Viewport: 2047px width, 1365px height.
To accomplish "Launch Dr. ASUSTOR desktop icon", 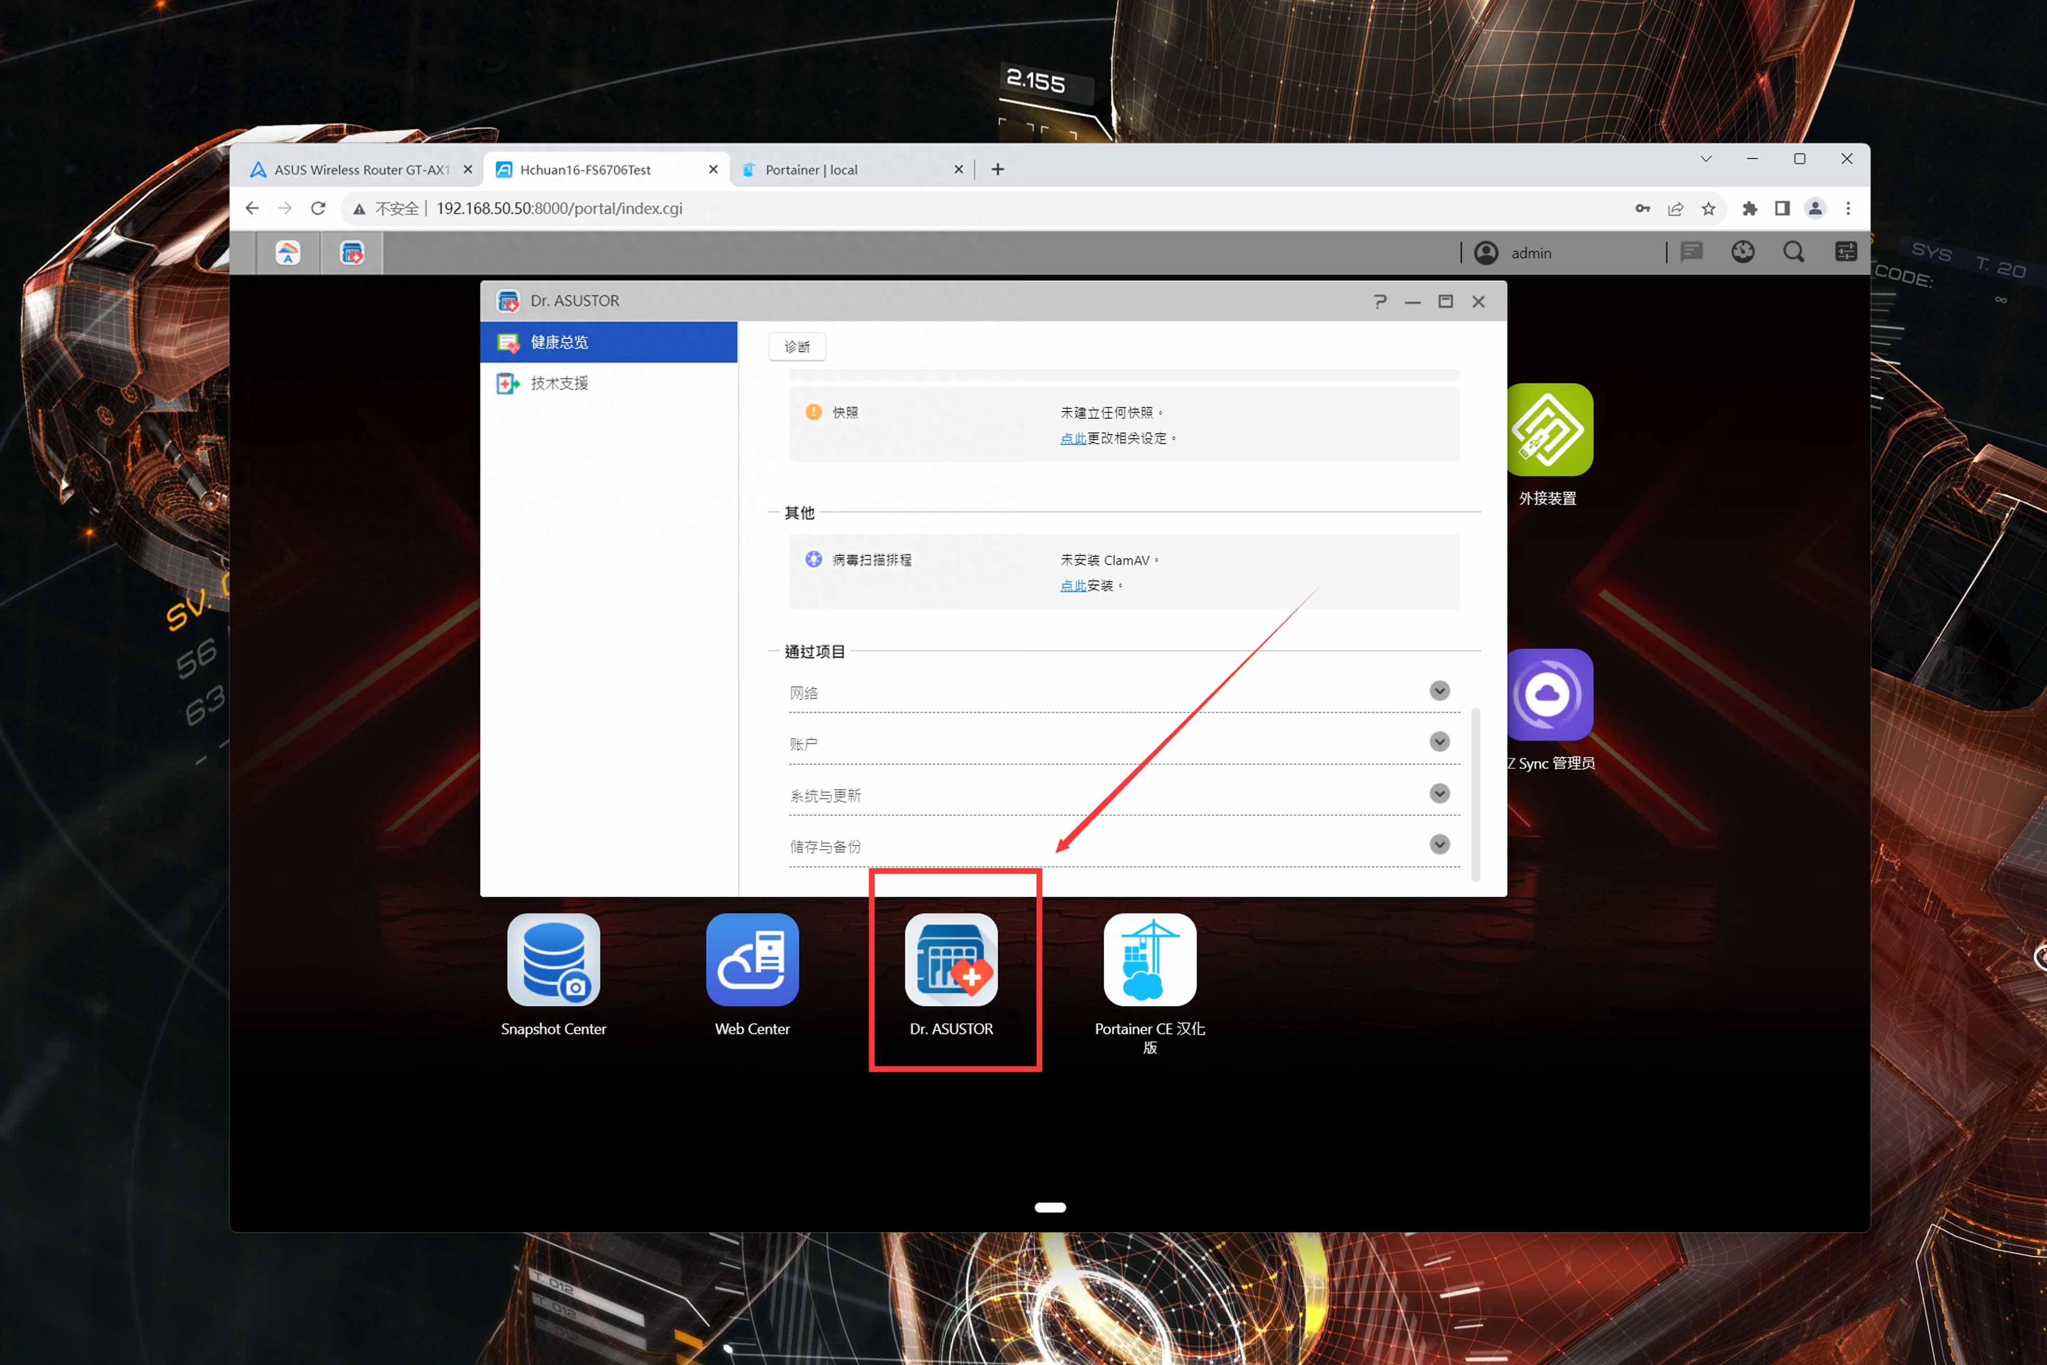I will click(x=951, y=959).
